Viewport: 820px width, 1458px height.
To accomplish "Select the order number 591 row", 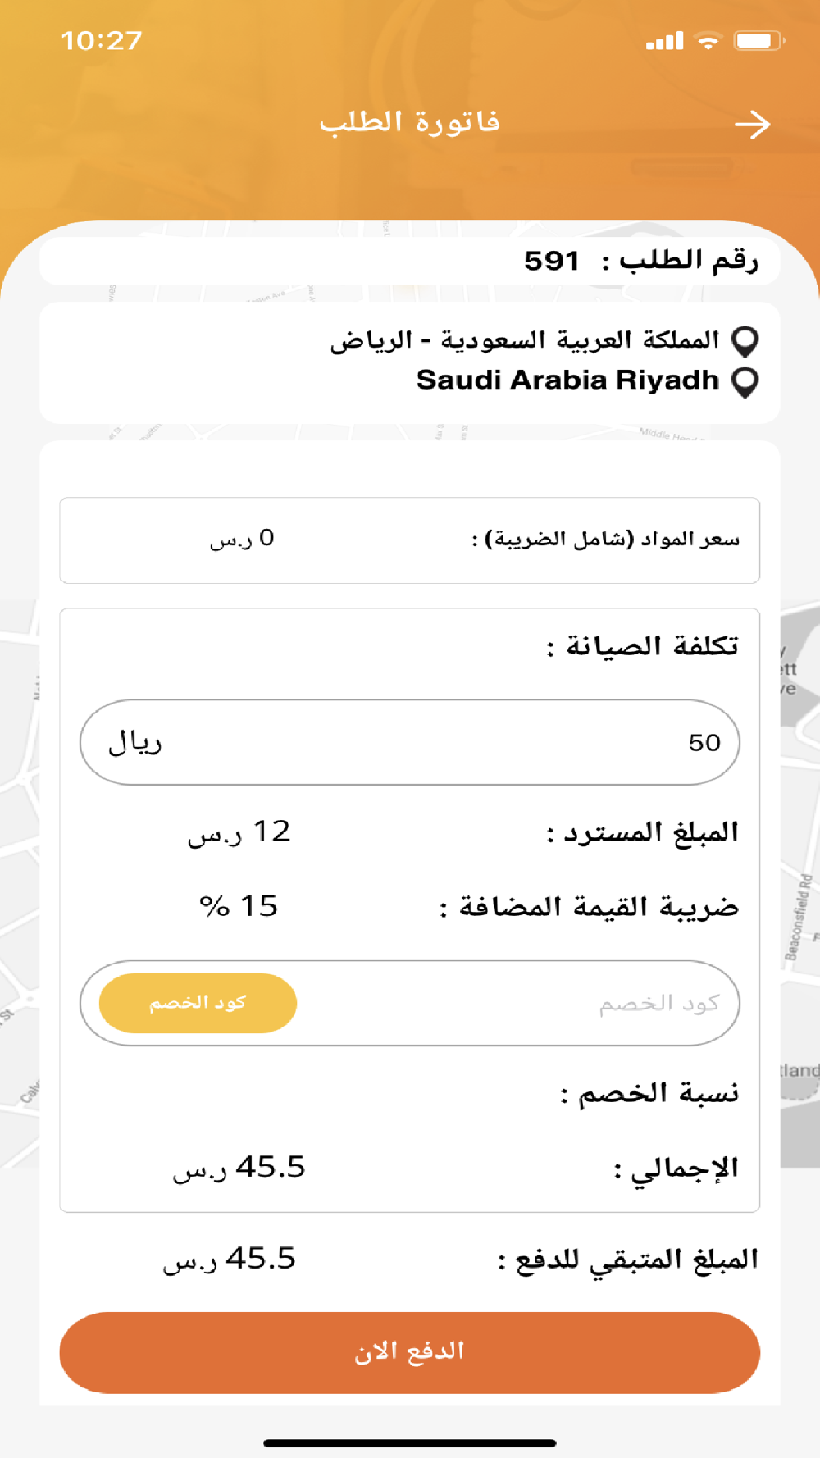I will [410, 261].
